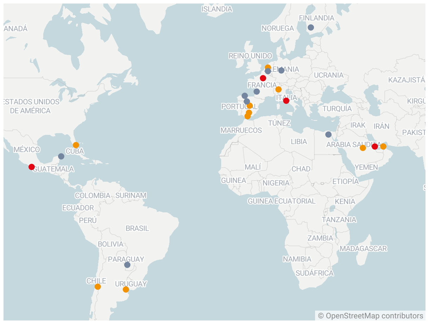Select the orange marker in Florida
This screenshot has width=429, height=324.
pyautogui.click(x=76, y=145)
